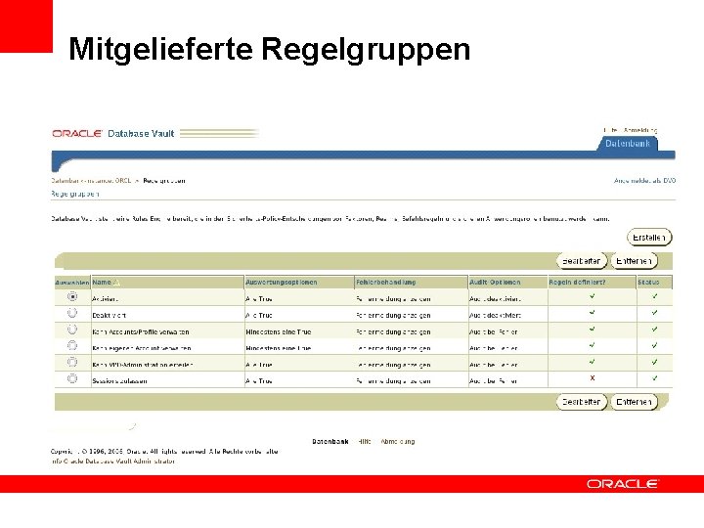
Task: Click the Hilfe link in the footer
Action: [x=365, y=442]
